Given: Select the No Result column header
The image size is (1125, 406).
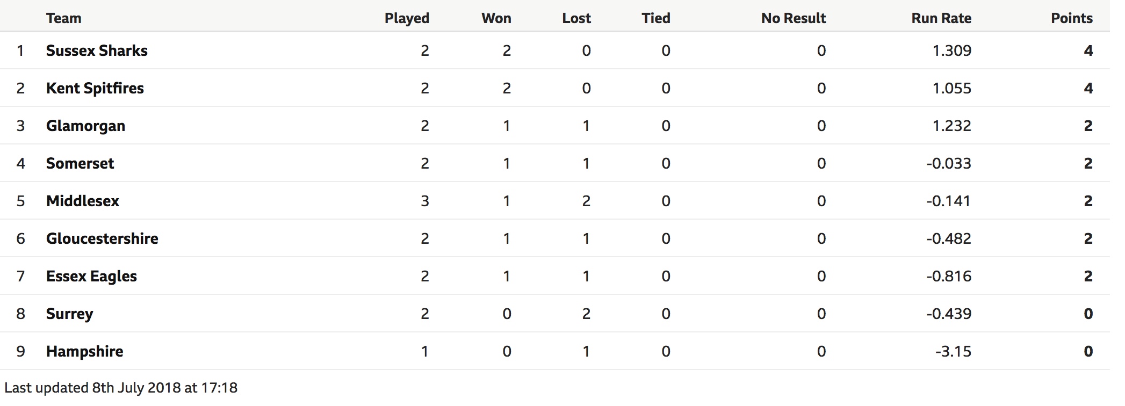Looking at the screenshot, I should click(794, 18).
